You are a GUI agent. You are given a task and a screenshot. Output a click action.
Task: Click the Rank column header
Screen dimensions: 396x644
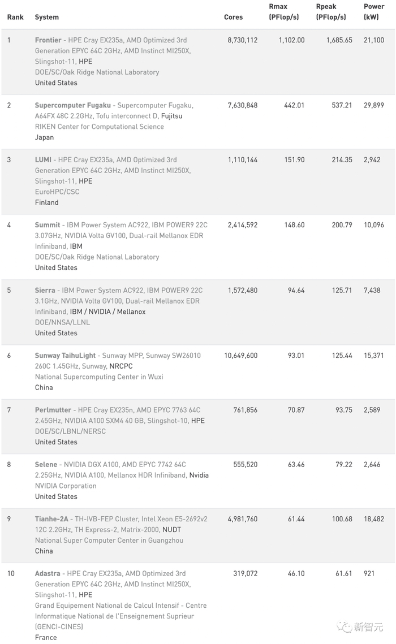(15, 18)
